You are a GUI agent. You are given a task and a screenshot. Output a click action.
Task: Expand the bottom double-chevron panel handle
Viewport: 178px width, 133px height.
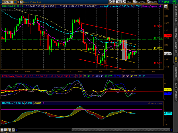(x=7, y=132)
